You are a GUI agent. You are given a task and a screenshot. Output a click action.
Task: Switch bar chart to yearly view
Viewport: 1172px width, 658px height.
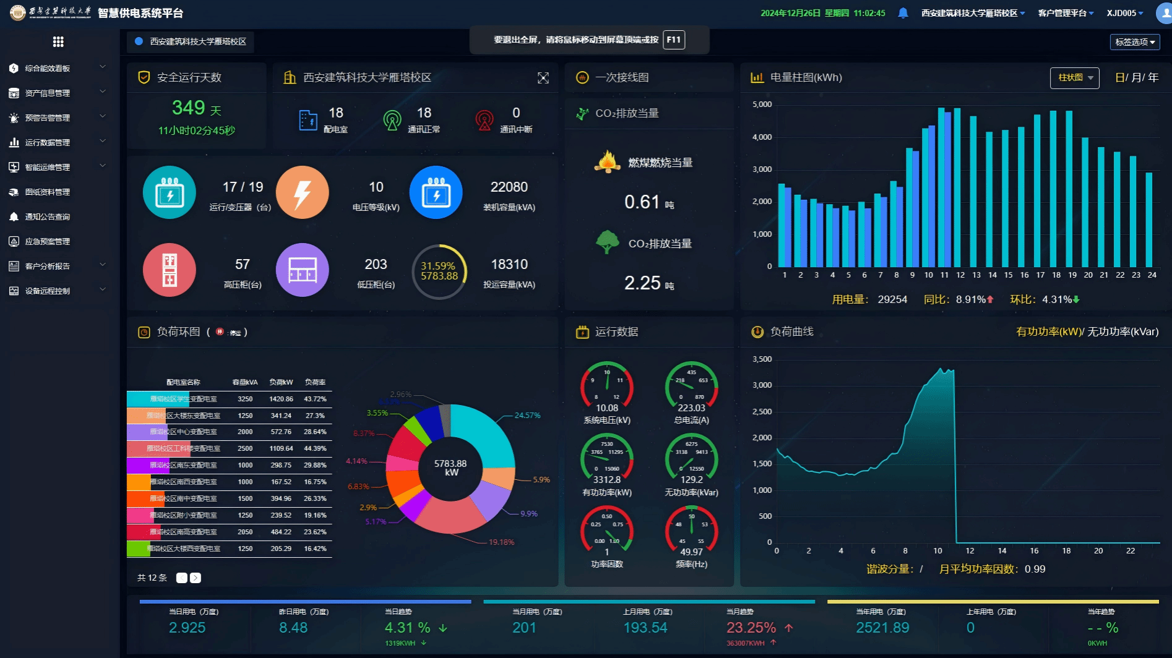[1153, 78]
